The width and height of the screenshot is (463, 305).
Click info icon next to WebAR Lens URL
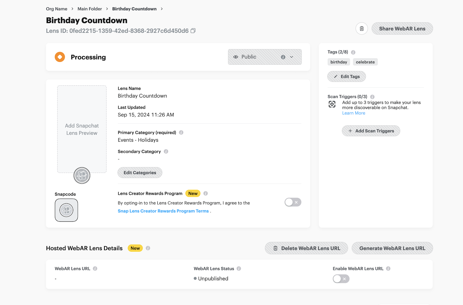(x=95, y=269)
